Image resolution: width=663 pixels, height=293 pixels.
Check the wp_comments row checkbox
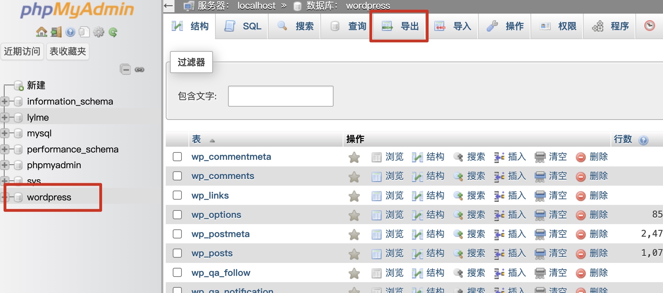pyautogui.click(x=177, y=176)
